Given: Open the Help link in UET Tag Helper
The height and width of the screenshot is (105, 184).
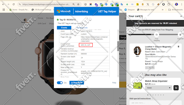Looking at the screenshot, I should pyautogui.click(x=114, y=83).
